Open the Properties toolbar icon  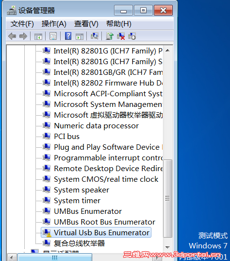(53, 36)
